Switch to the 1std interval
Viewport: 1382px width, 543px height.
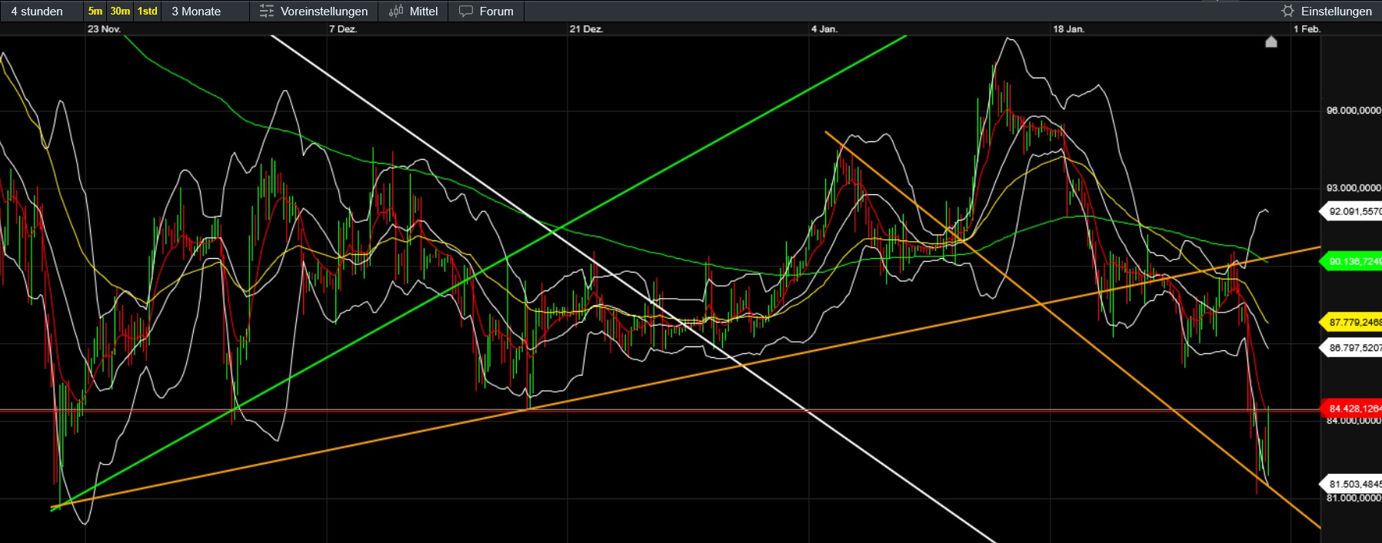[147, 12]
